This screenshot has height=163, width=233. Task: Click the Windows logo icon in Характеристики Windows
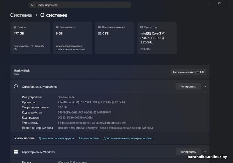point(16,152)
